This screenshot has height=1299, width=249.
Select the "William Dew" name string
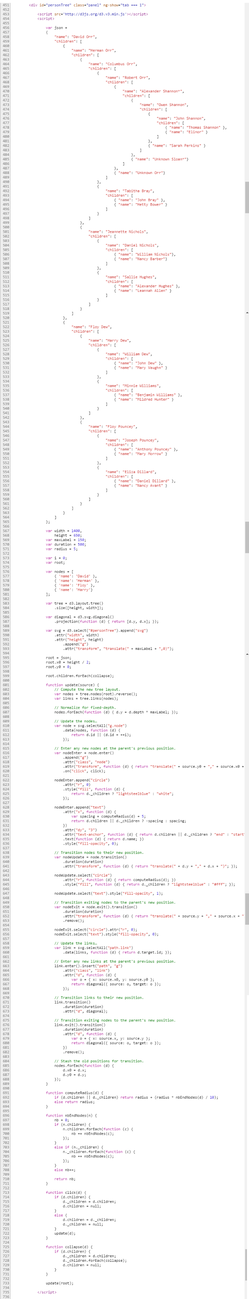coord(137,354)
